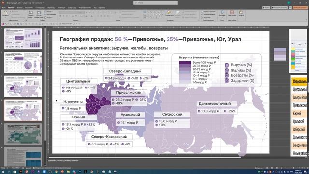The height and width of the screenshot is (174, 309).
Task: Click Восстановить in Slides group
Action: click(x=50, y=14)
